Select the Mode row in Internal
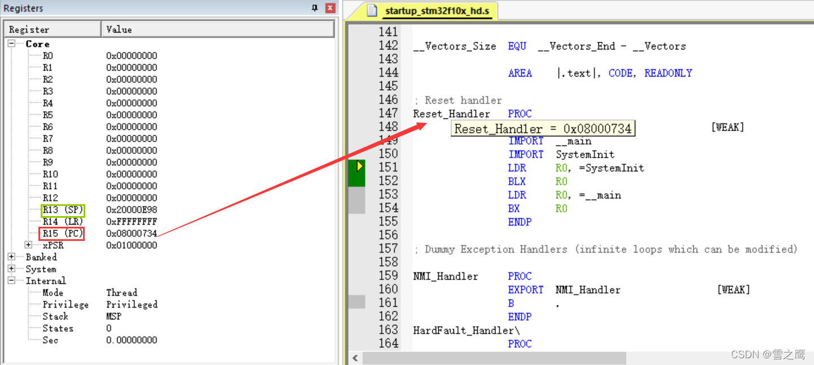 pyautogui.click(x=169, y=292)
